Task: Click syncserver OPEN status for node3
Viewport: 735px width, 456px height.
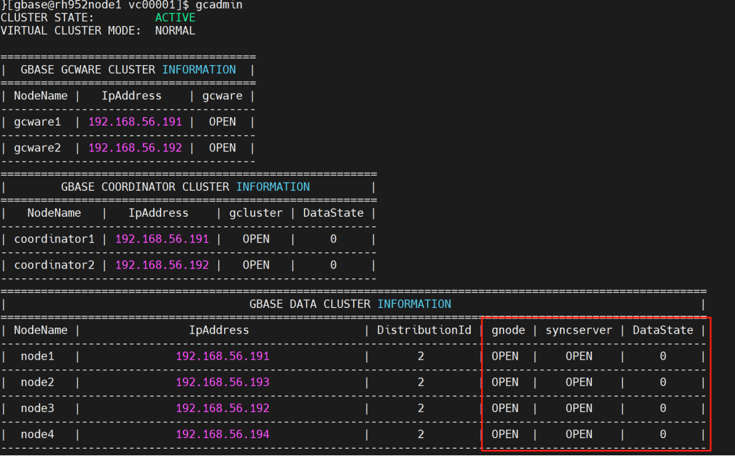Action: (579, 408)
